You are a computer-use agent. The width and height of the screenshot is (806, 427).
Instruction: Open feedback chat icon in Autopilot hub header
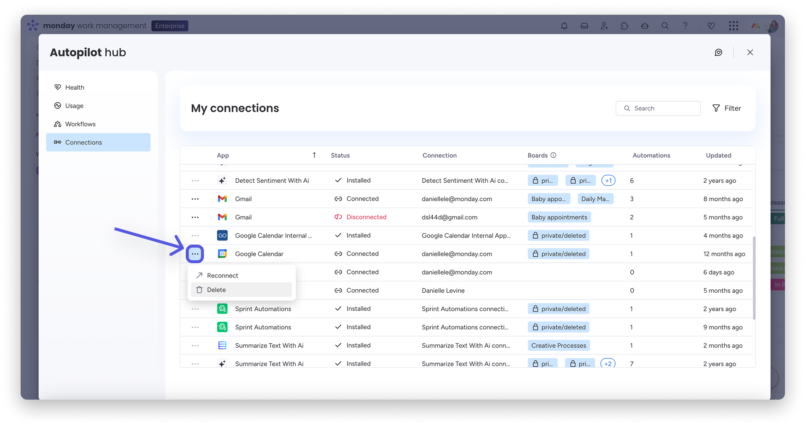(718, 52)
